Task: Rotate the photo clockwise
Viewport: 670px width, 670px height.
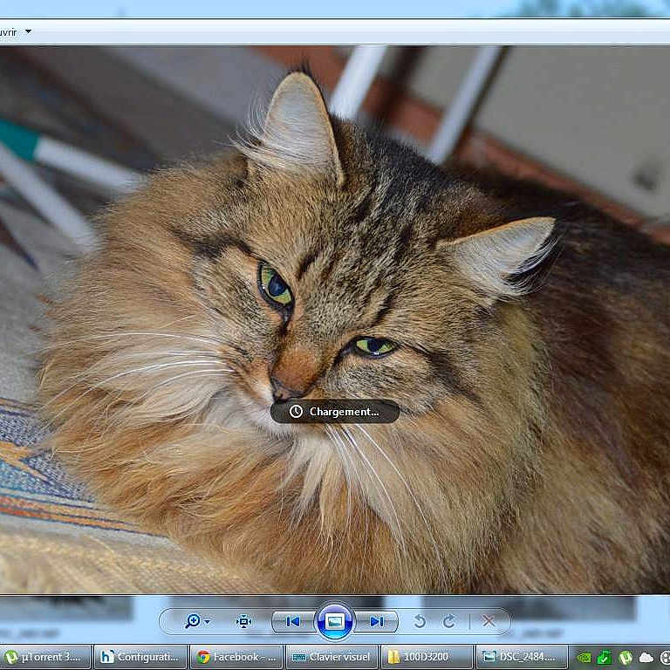Action: pyautogui.click(x=449, y=621)
